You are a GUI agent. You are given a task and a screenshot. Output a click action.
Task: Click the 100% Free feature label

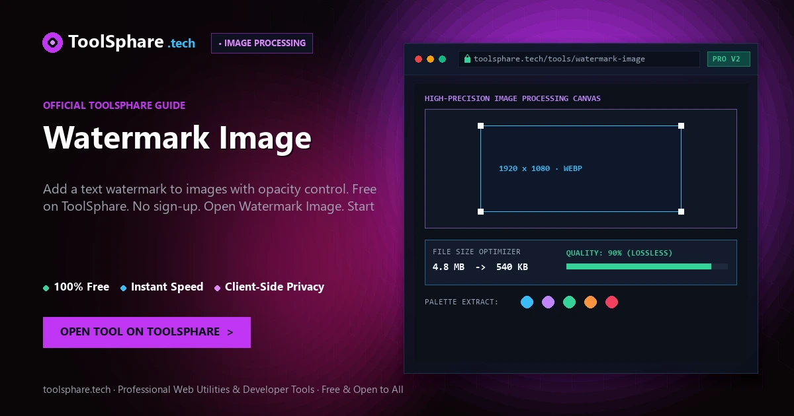pyautogui.click(x=81, y=287)
